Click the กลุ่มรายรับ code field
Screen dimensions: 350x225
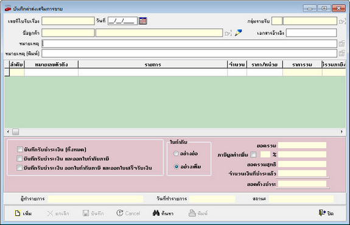coord(277,21)
